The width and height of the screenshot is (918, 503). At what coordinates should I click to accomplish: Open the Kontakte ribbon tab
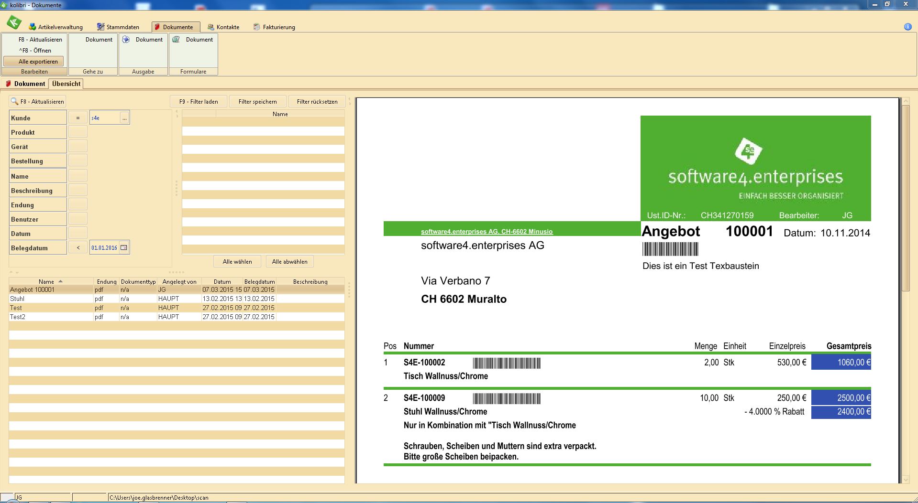pos(223,27)
